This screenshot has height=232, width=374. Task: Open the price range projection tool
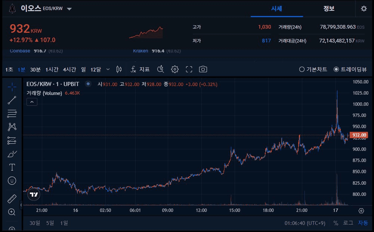tap(12, 140)
